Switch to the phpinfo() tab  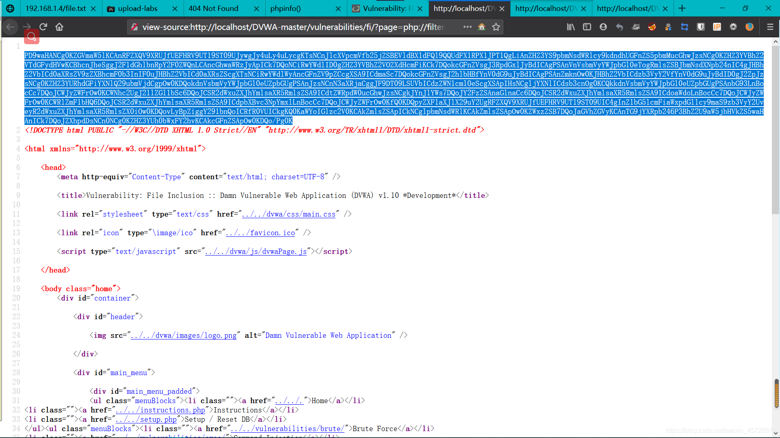(x=286, y=9)
